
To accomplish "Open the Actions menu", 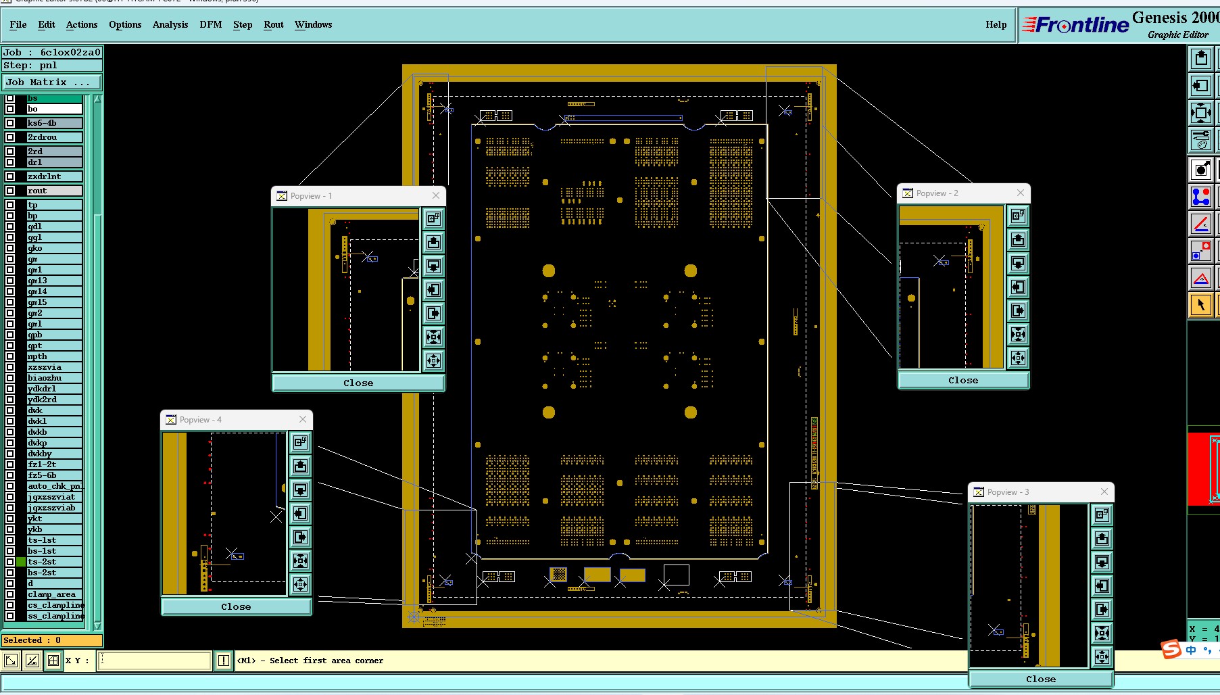I will point(82,24).
